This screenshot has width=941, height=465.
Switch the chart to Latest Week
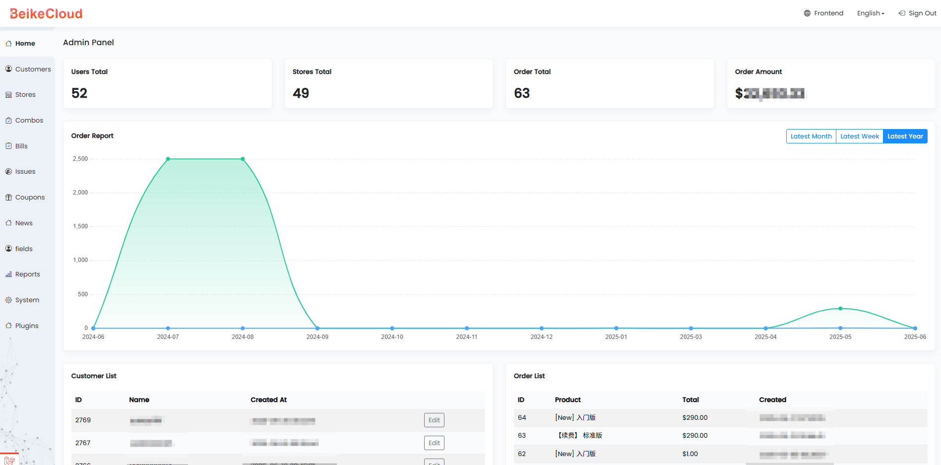click(x=860, y=136)
